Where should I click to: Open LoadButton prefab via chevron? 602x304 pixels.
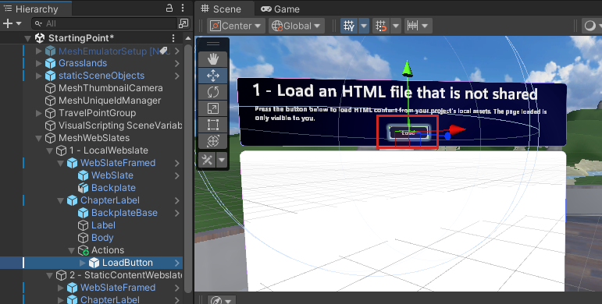pos(177,263)
